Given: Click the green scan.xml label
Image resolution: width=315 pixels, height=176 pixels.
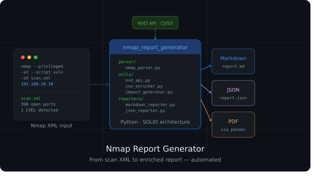Looking at the screenshot, I should point(31,99).
